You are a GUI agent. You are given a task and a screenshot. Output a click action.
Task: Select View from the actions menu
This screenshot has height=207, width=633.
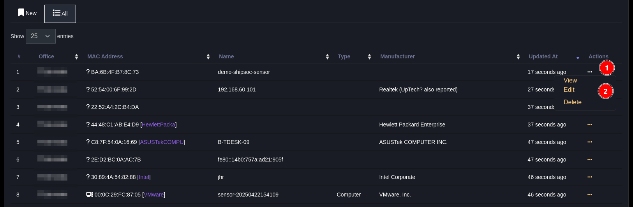click(570, 80)
